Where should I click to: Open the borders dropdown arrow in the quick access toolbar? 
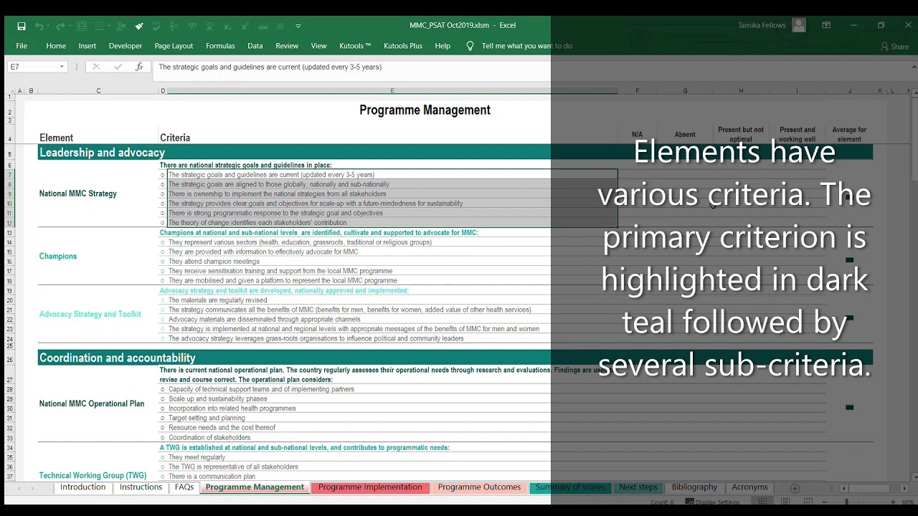pos(109,27)
